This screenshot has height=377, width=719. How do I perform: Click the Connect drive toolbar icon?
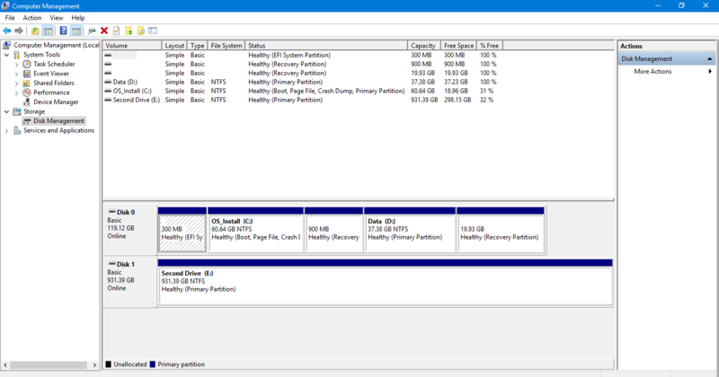tap(92, 31)
